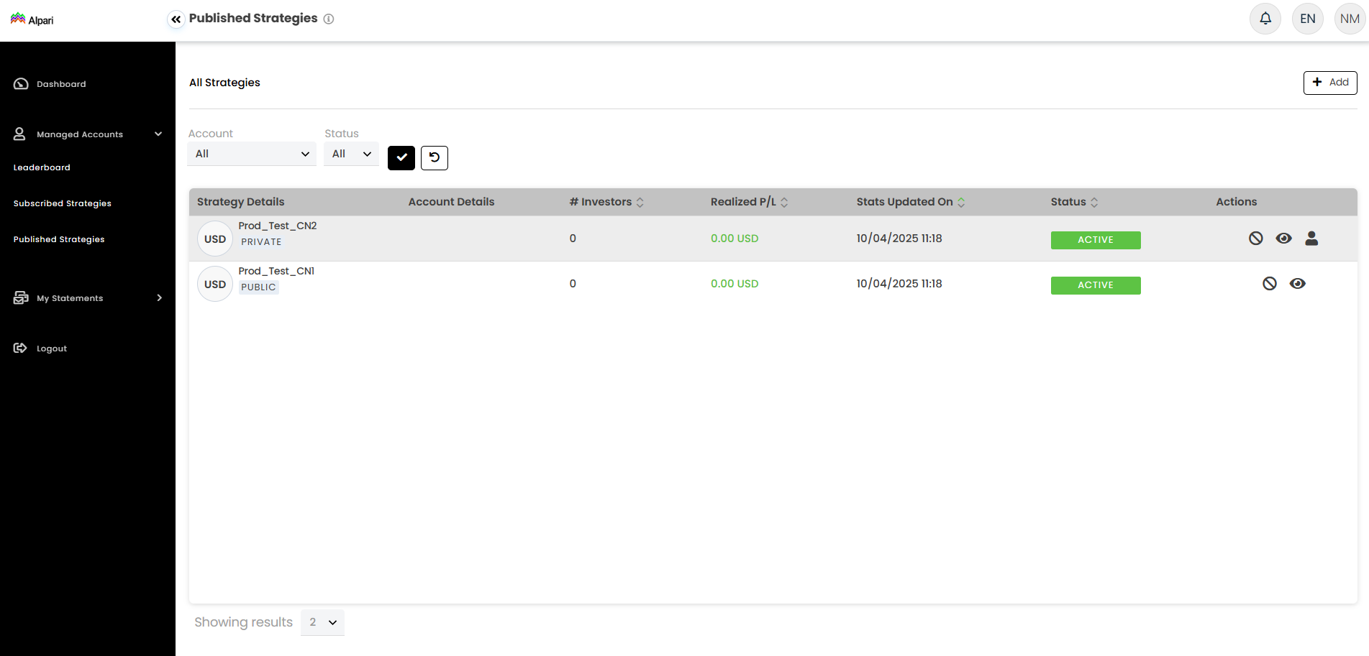
Task: Deactivate the Prod_Test_CN2 strategy (ban icon)
Action: [x=1256, y=239]
